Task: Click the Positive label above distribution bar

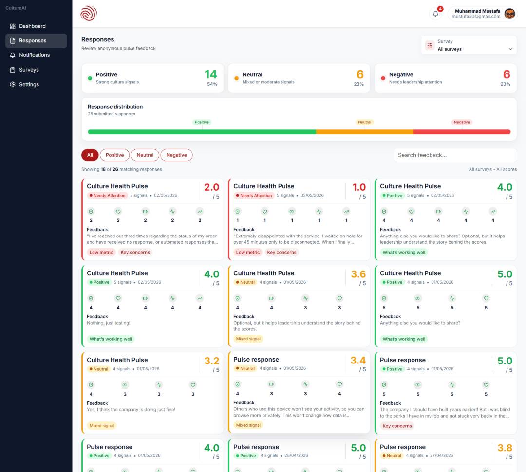Action: point(202,122)
